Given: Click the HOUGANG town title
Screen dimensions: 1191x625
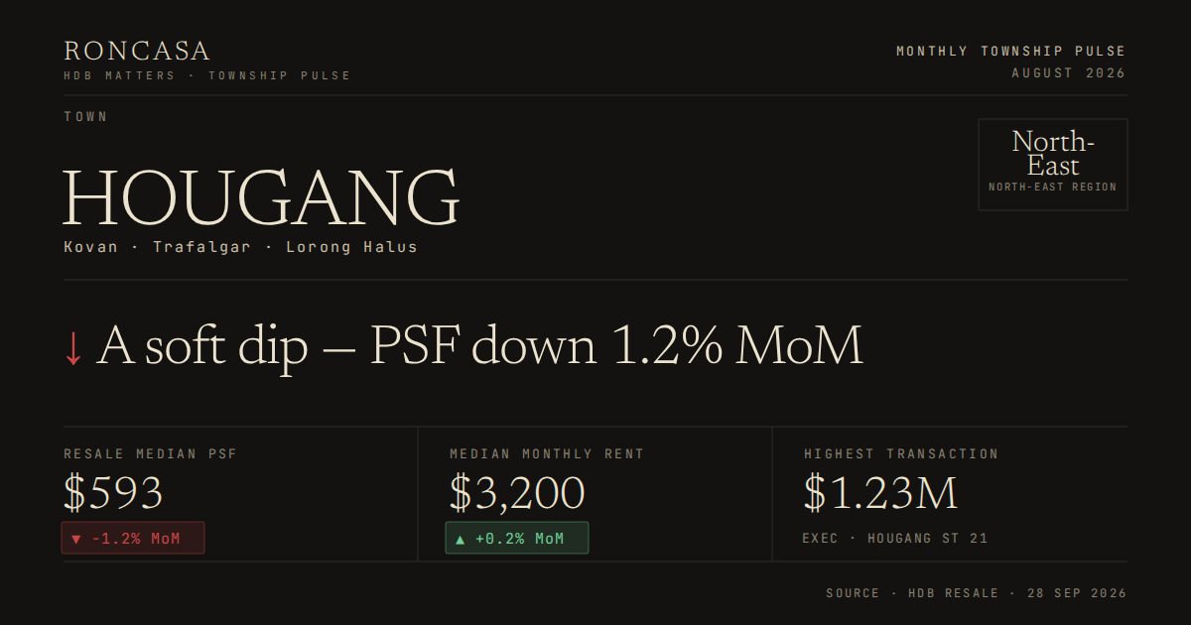Looking at the screenshot, I should 261,199.
